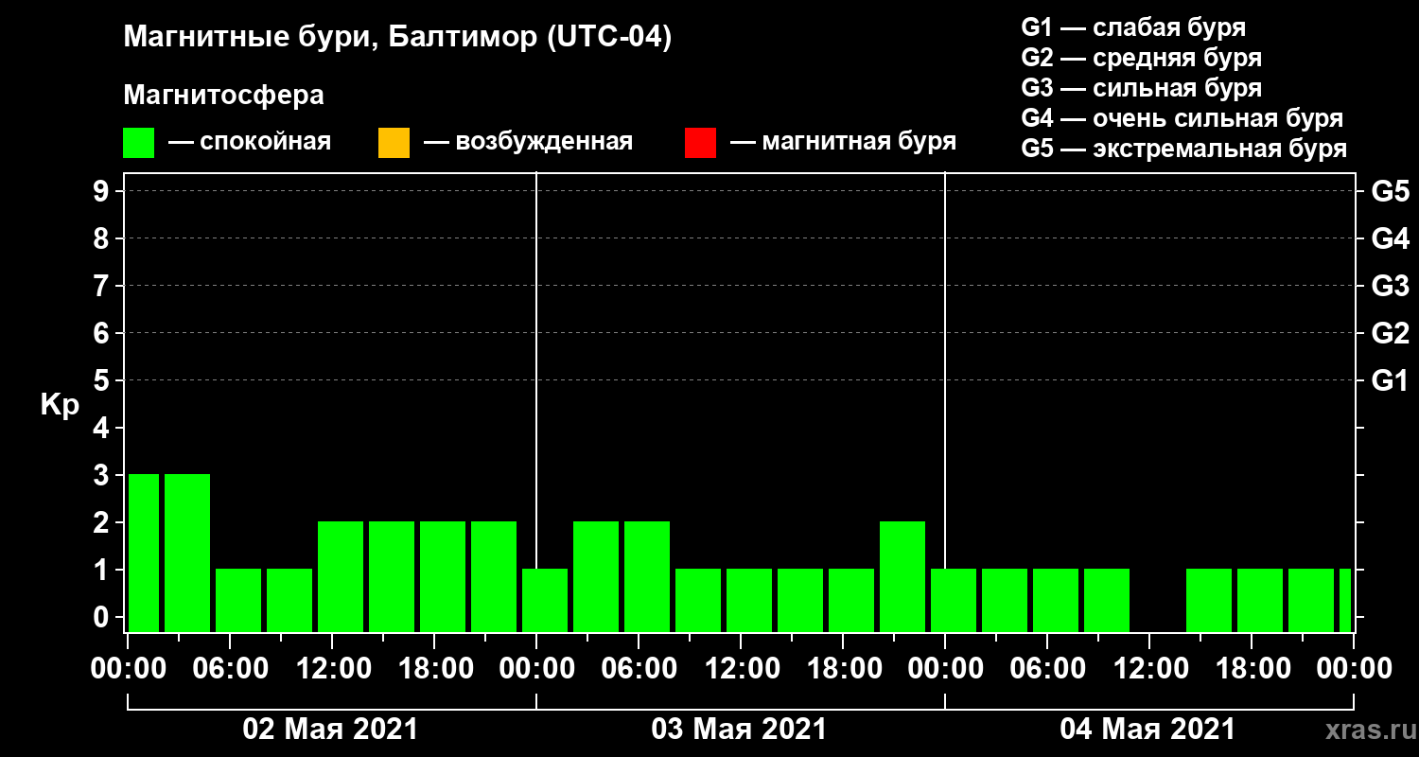1419x757 pixels.
Task: Click 'G3 — сильная буря' legend line
Action: [1142, 88]
